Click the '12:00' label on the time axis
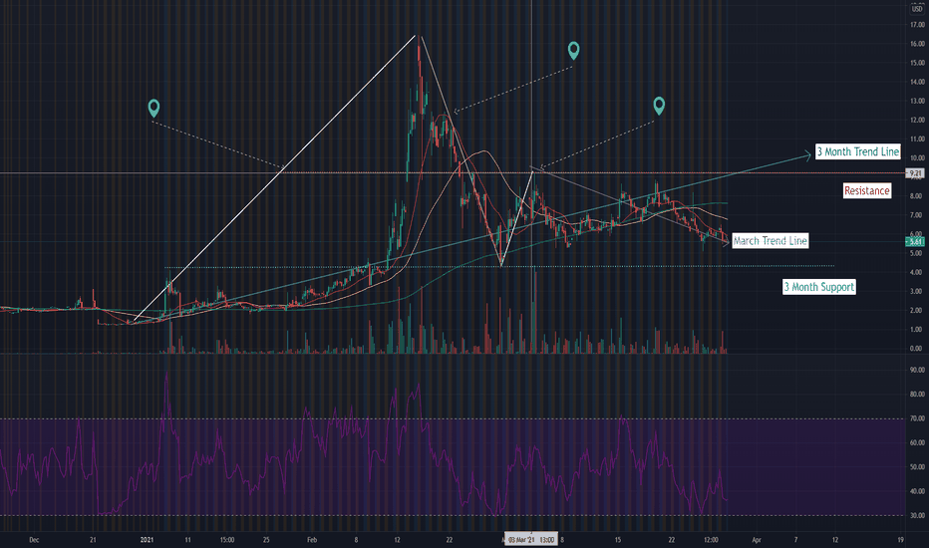The height and width of the screenshot is (548, 929). tap(711, 540)
